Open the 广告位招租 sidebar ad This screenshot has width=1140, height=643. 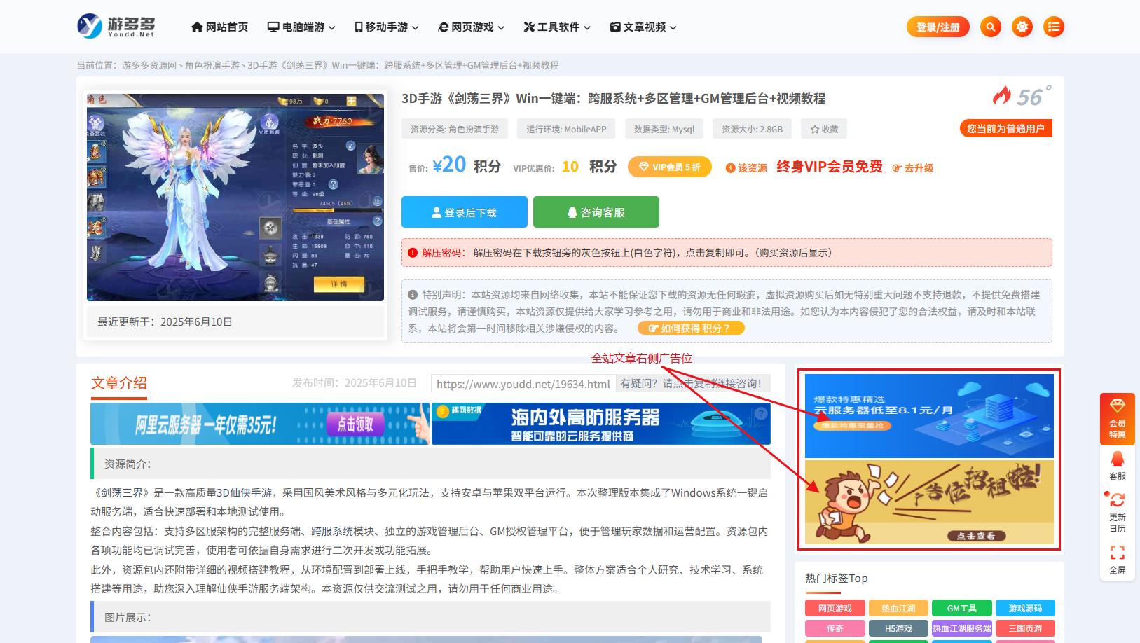coord(929,502)
